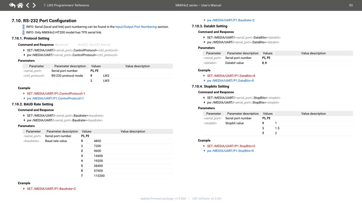Click the LW3 Programmers' Reference chapter title
The width and height of the screenshot is (362, 203).
pyautogui.click(x=66, y=5)
